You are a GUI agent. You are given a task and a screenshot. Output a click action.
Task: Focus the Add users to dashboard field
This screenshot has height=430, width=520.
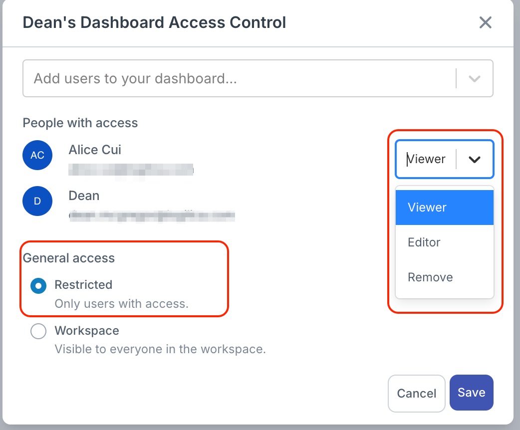pos(240,78)
